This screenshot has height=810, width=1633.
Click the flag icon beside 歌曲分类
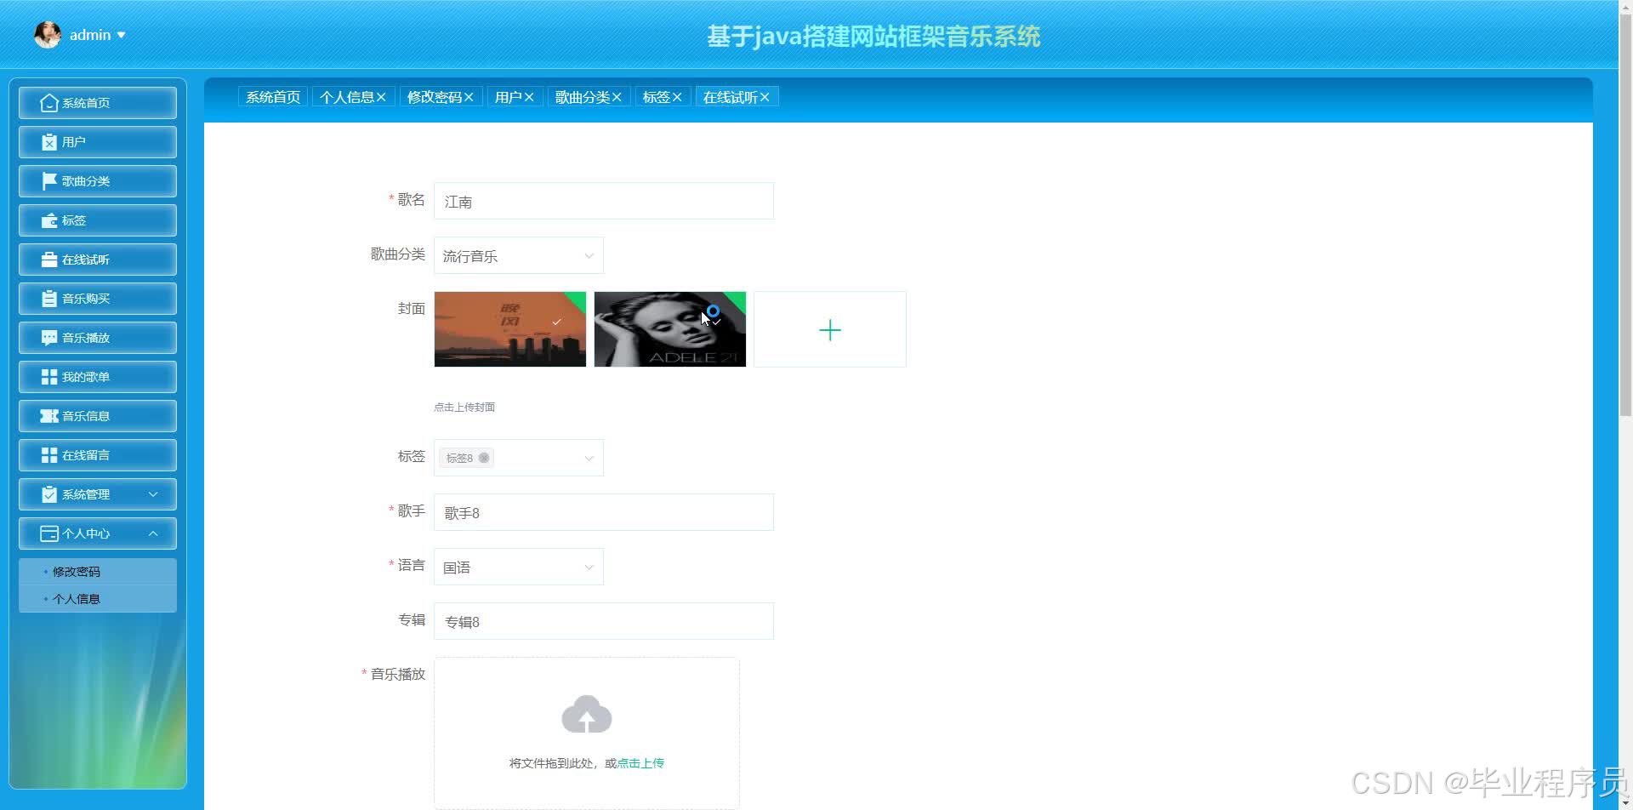click(x=49, y=181)
